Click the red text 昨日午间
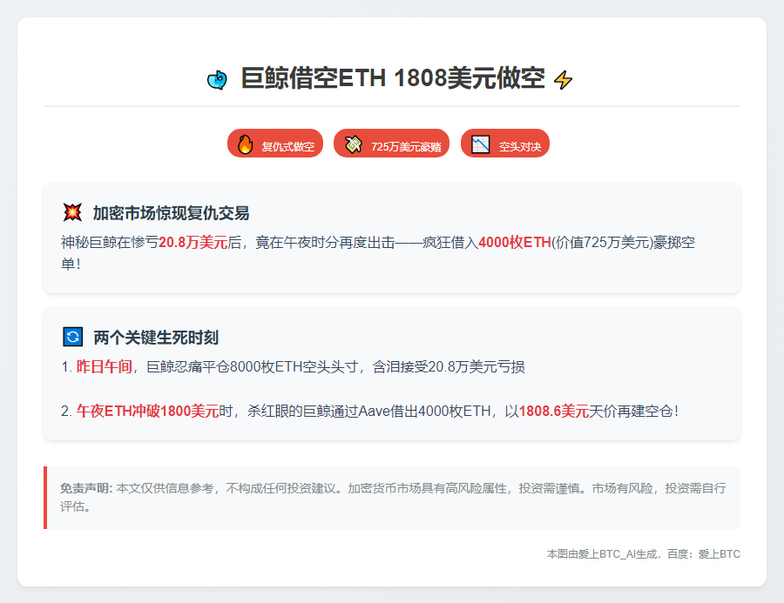The image size is (784, 603). click(104, 366)
